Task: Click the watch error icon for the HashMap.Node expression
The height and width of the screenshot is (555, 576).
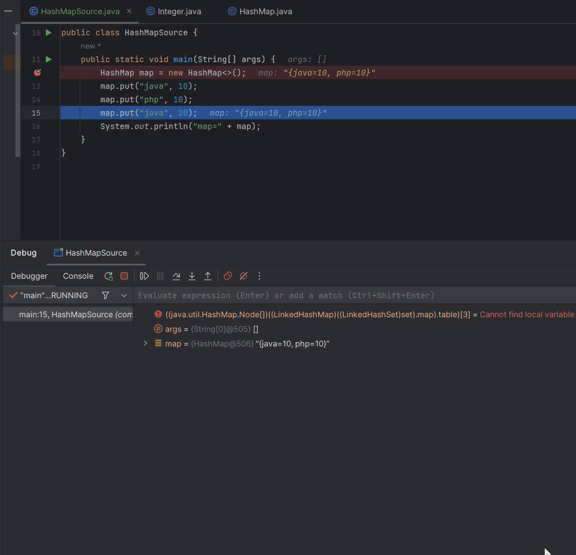Action: click(x=158, y=314)
